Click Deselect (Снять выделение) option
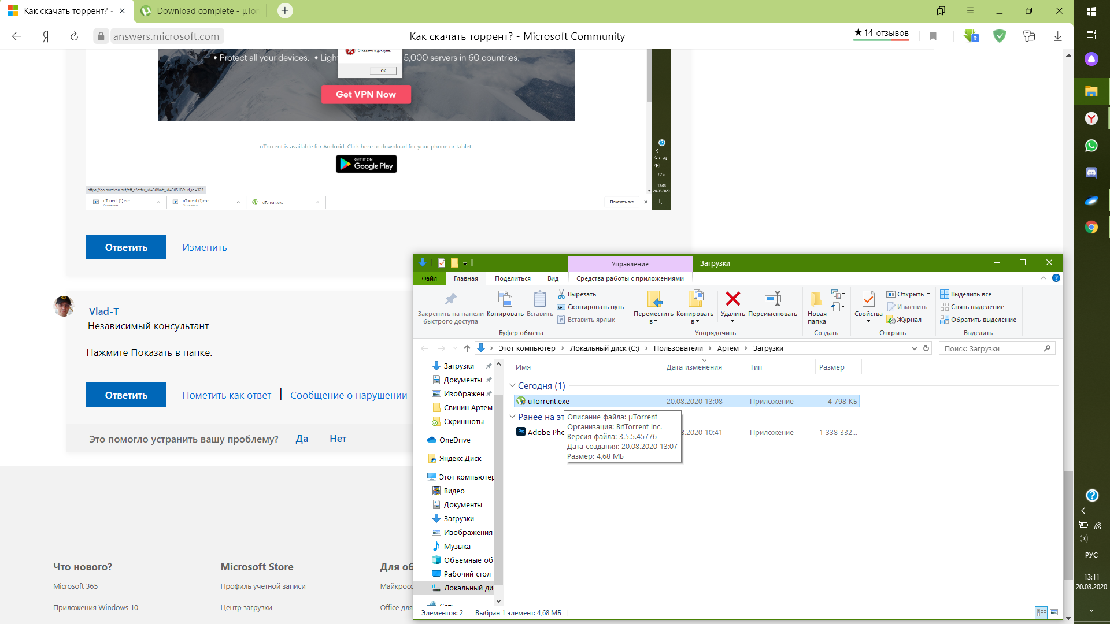This screenshot has height=624, width=1110. point(972,307)
